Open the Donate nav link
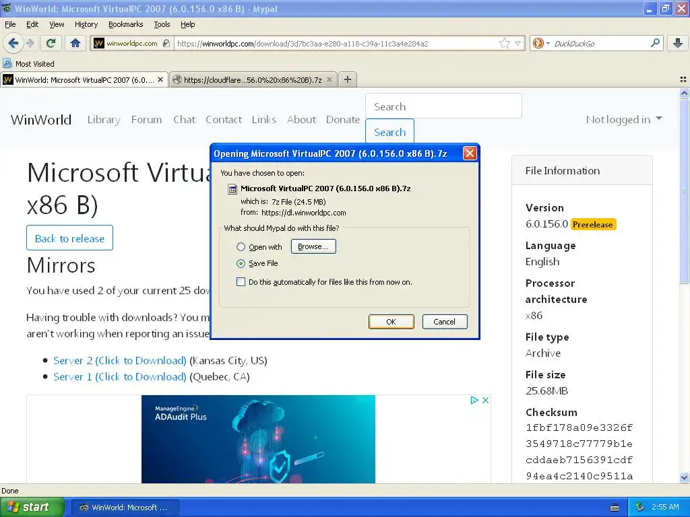This screenshot has height=517, width=690. 343,120
